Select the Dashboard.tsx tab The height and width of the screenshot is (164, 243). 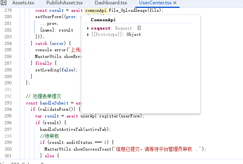(111, 3)
